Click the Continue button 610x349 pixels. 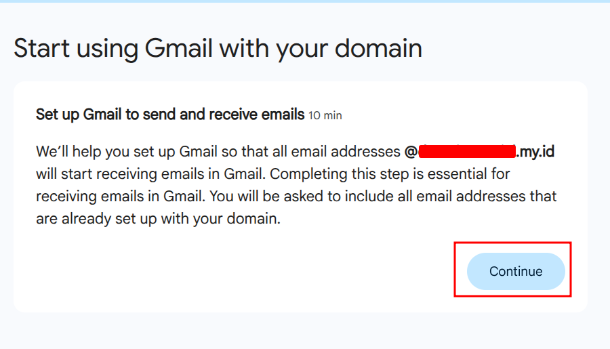[516, 271]
